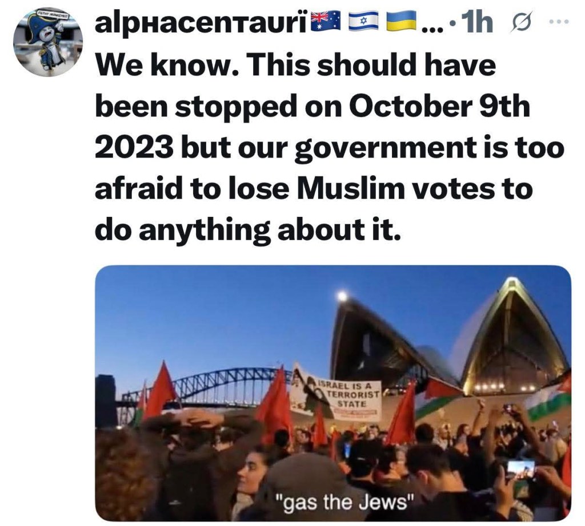
Task: Click the "October 9th" text in the post
Action: (439, 107)
